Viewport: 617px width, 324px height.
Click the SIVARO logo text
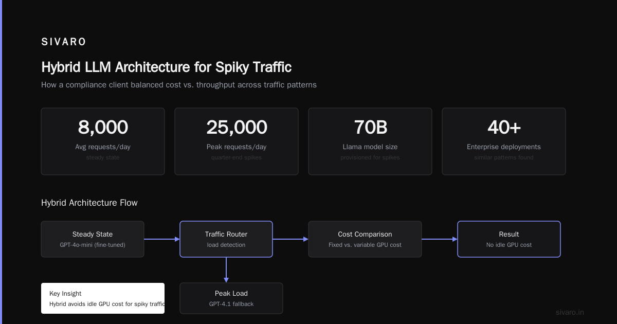tap(64, 42)
